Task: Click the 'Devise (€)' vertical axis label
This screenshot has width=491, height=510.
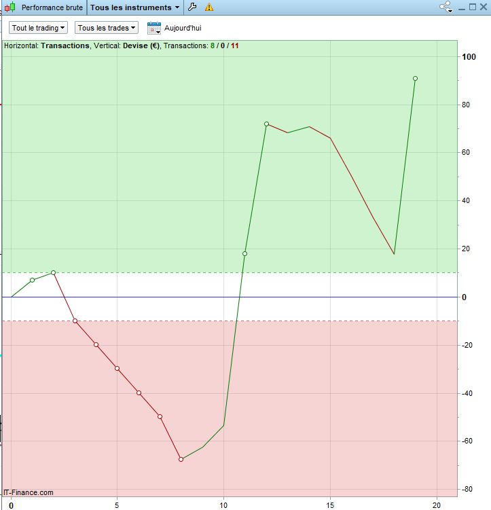Action: 141,46
